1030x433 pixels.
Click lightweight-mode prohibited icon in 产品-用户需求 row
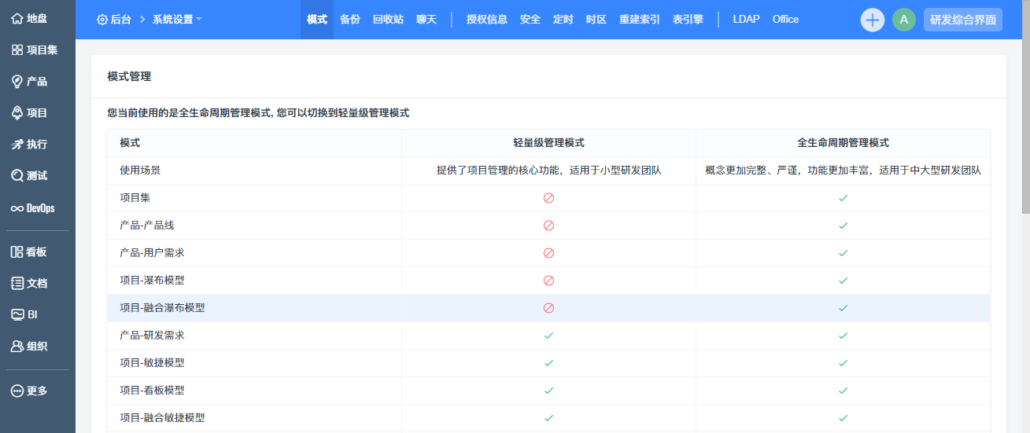click(548, 253)
